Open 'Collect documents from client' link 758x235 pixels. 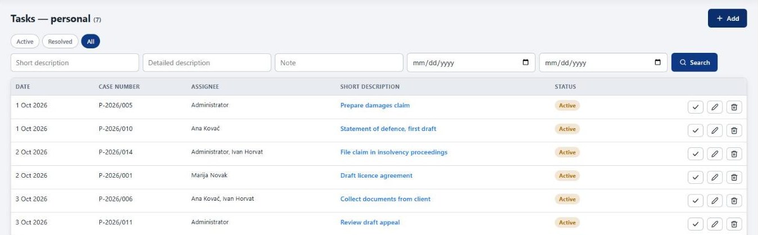tap(385, 199)
